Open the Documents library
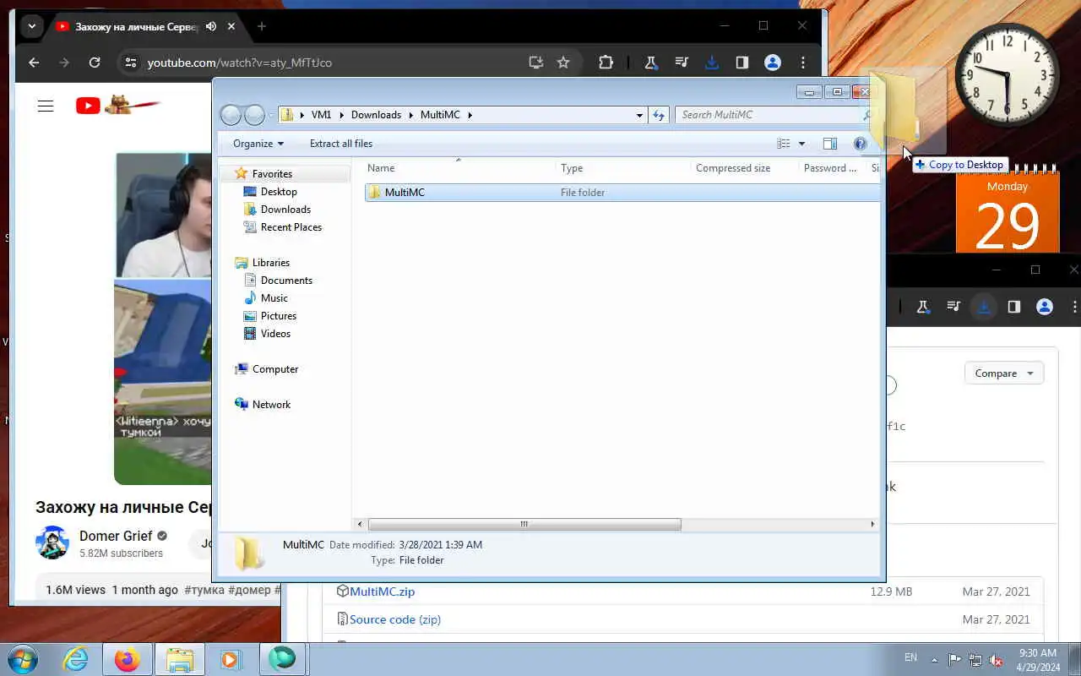 pyautogui.click(x=286, y=281)
